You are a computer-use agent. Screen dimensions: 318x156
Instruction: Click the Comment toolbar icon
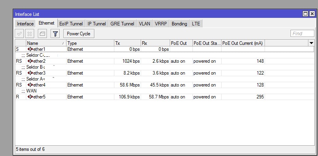pos(42,34)
